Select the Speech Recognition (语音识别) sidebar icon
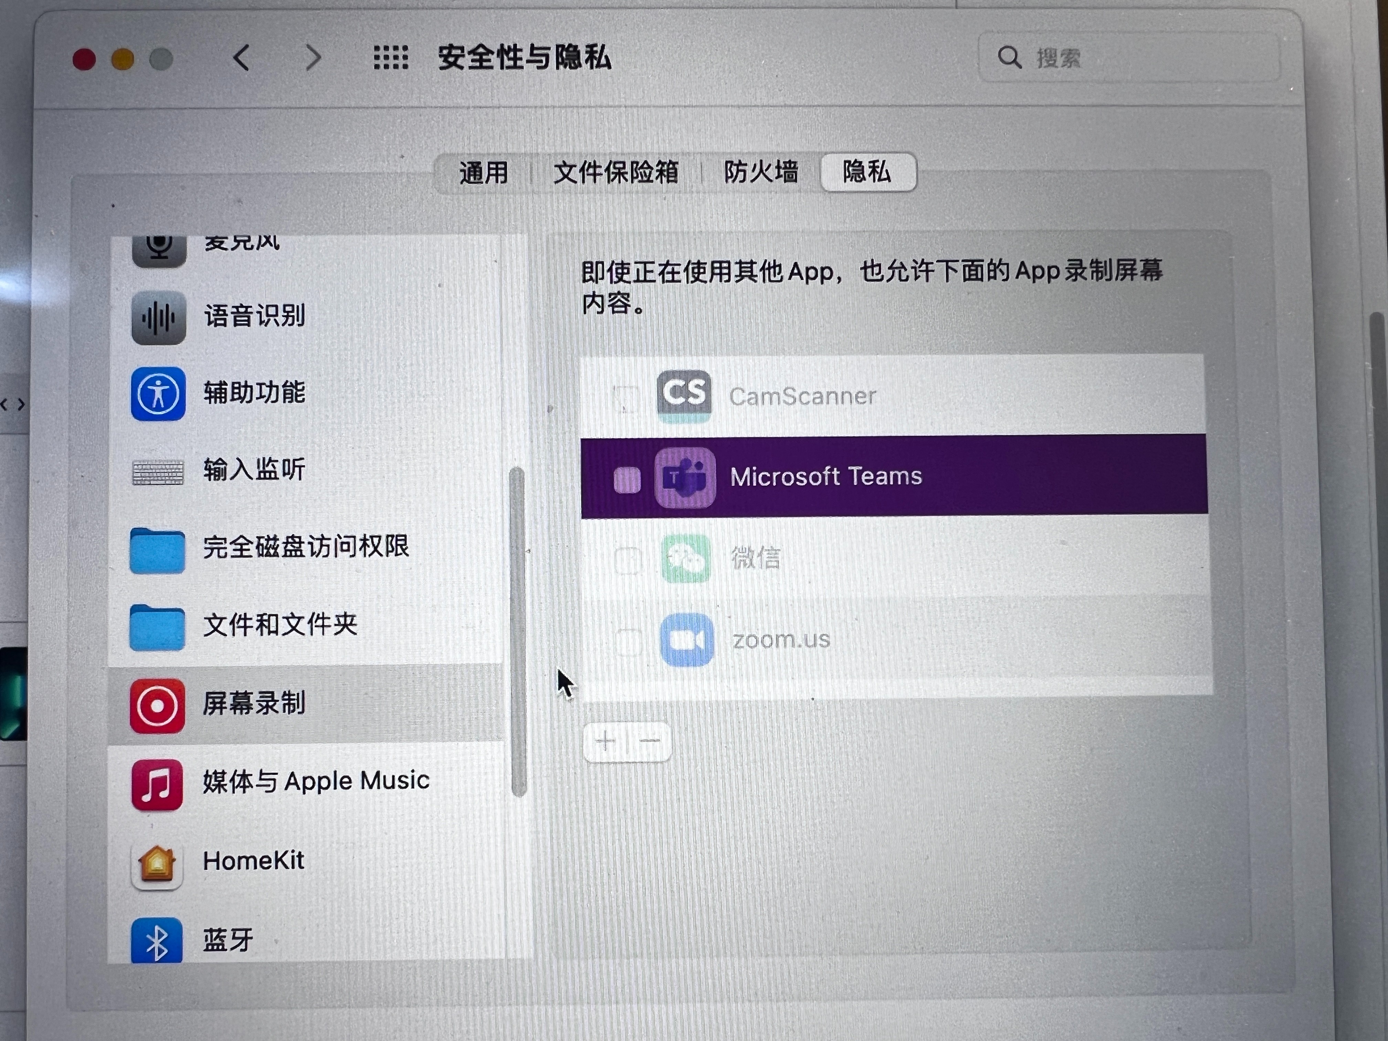Image resolution: width=1388 pixels, height=1041 pixels. click(x=158, y=317)
